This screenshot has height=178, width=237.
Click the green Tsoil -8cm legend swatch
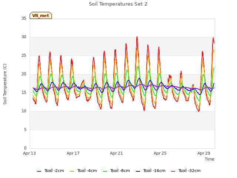(105, 171)
